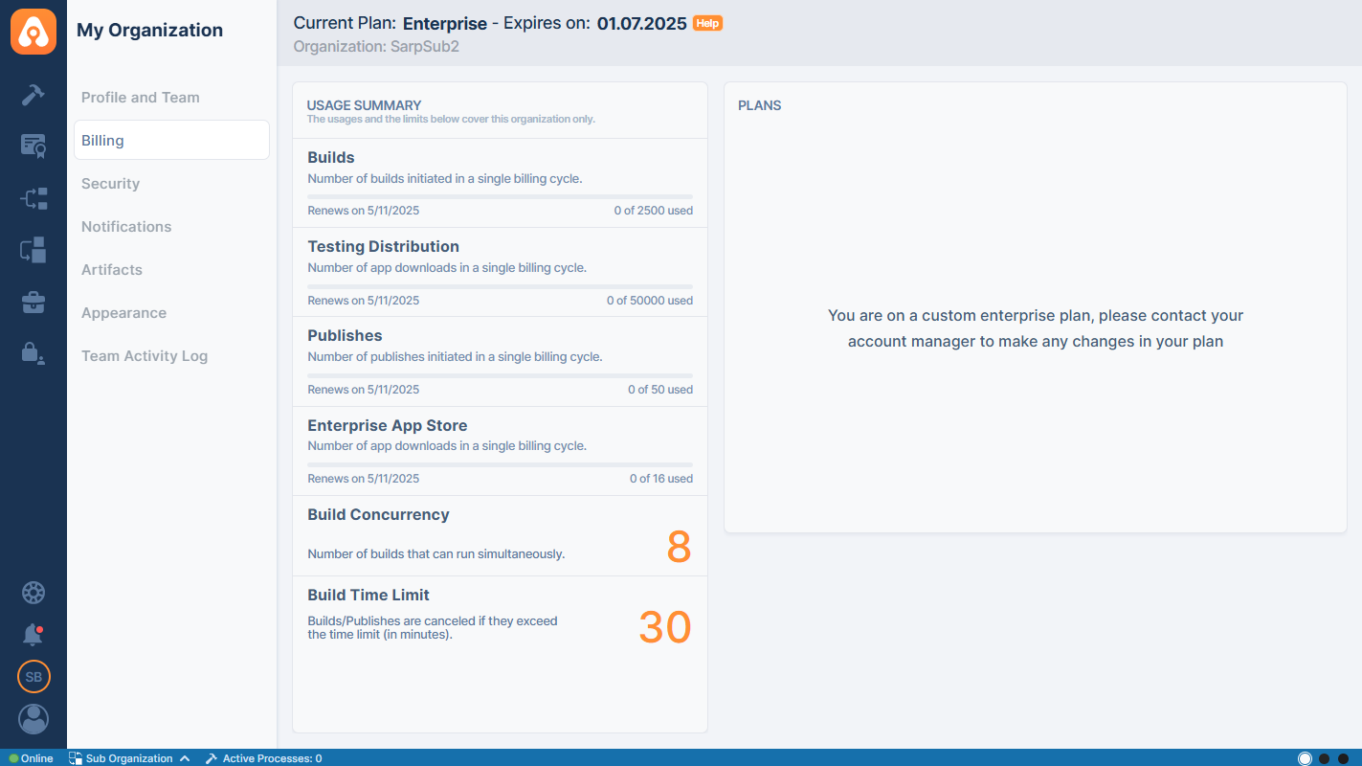Go to the Security settings section
Image resolution: width=1362 pixels, height=766 pixels.
click(111, 184)
